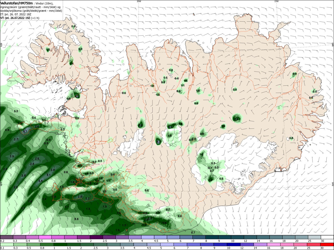Click the '0.2' label in the legend
The height and width of the screenshot is (250, 334).
coord(2,241)
